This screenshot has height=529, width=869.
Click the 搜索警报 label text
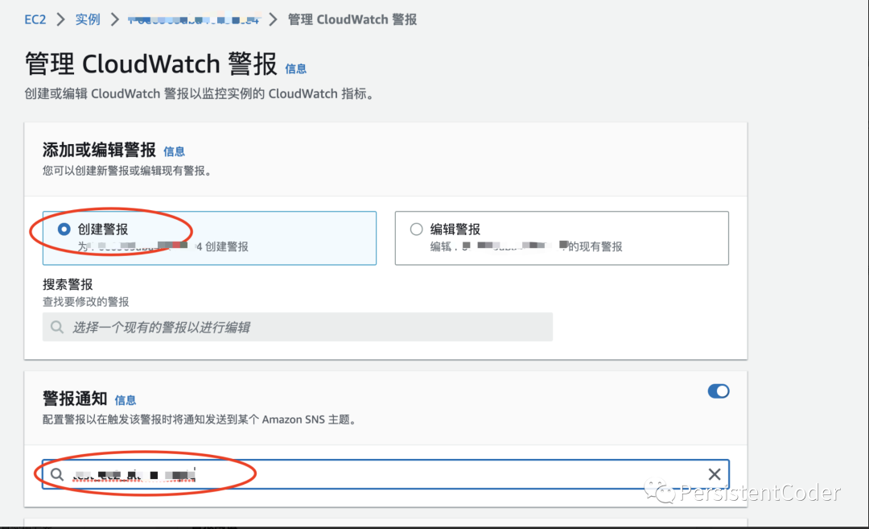click(68, 284)
